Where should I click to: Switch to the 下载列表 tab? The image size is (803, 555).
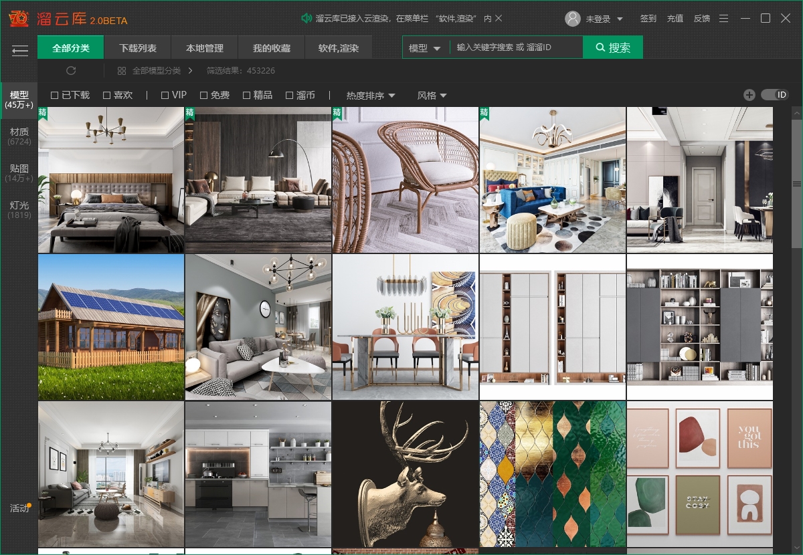point(138,48)
